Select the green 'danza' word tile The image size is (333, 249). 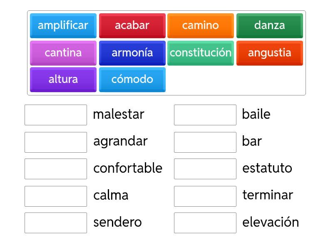point(269,25)
